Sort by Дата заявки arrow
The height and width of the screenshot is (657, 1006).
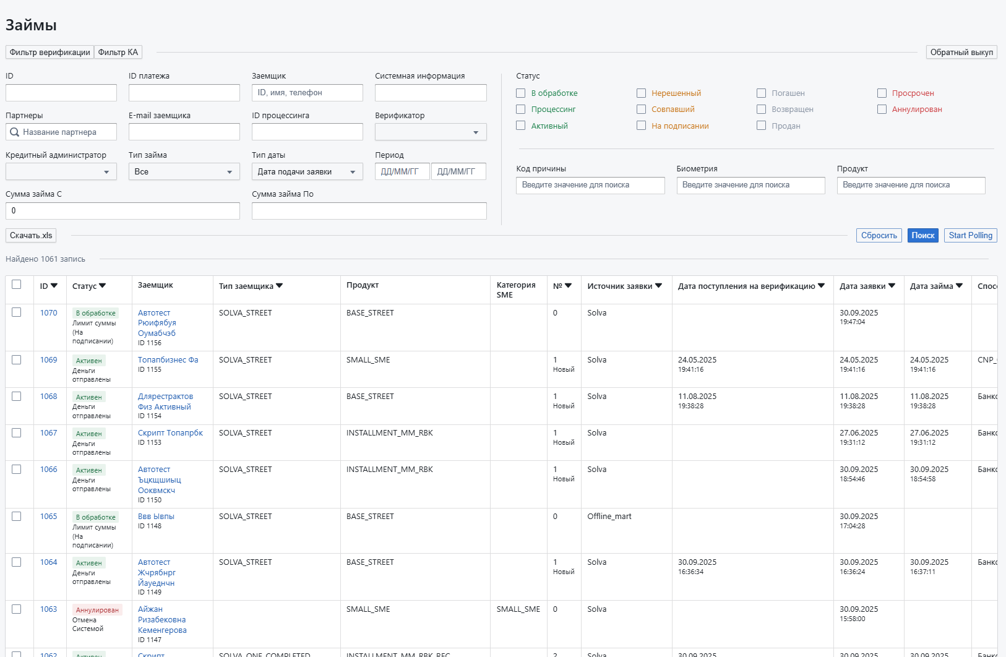pyautogui.click(x=892, y=286)
